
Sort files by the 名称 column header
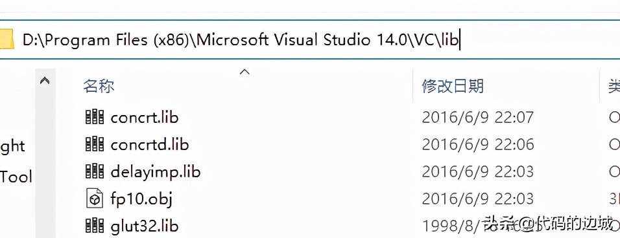[x=99, y=86]
